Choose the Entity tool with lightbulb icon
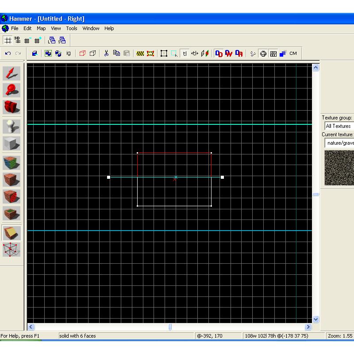Screen dimensions: 354x354 point(12,127)
